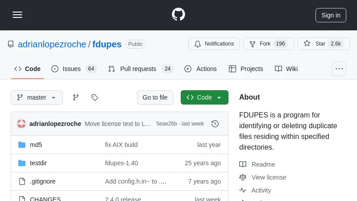Click the Sign in button
357x201 pixels.
(x=331, y=15)
